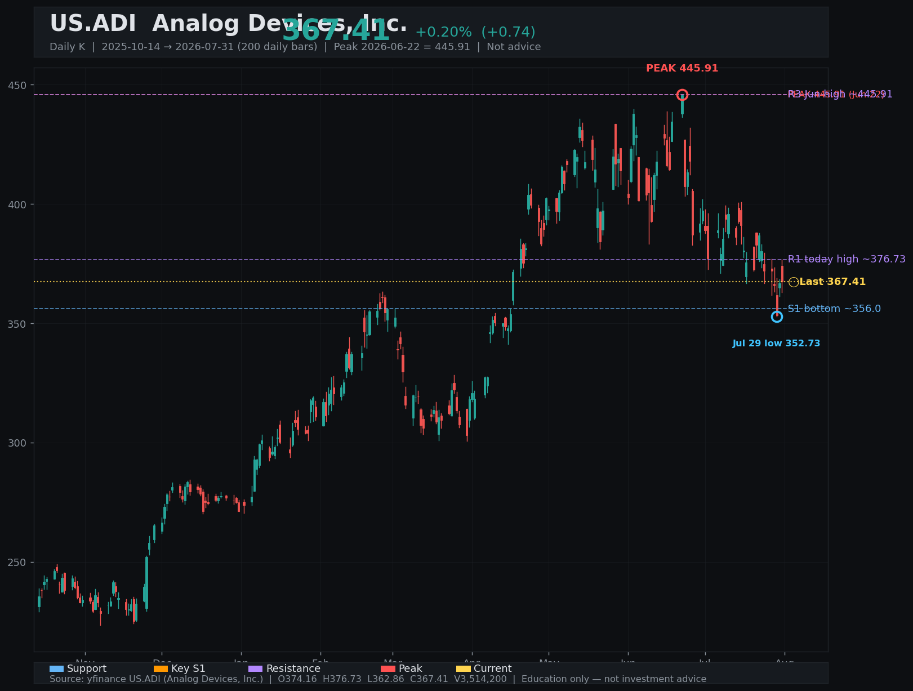
Task: Click the yellow Current legend swatch
Action: coord(463,669)
